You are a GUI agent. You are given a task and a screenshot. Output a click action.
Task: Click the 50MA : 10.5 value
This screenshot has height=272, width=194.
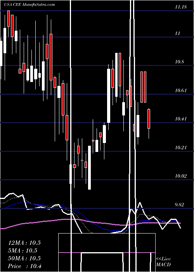pos(24,258)
